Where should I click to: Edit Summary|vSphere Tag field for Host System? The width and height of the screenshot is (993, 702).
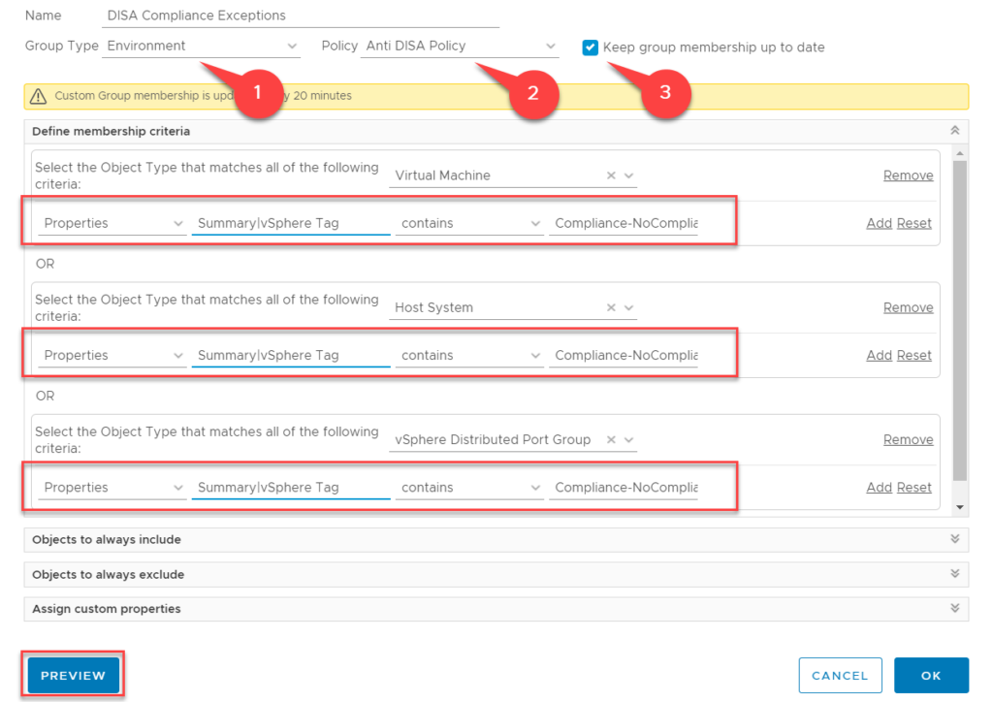pos(291,355)
